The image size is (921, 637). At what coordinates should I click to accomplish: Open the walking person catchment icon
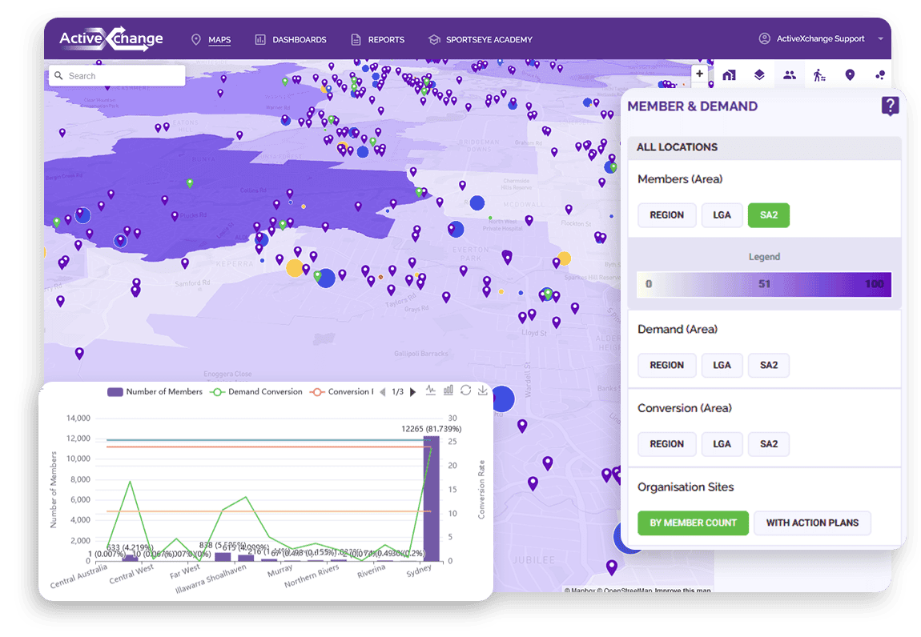pyautogui.click(x=819, y=75)
